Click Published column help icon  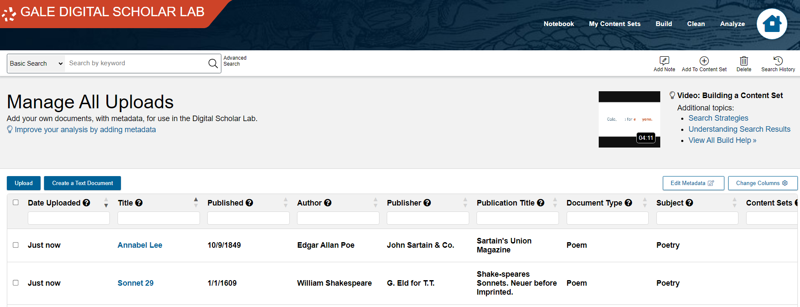[249, 203]
